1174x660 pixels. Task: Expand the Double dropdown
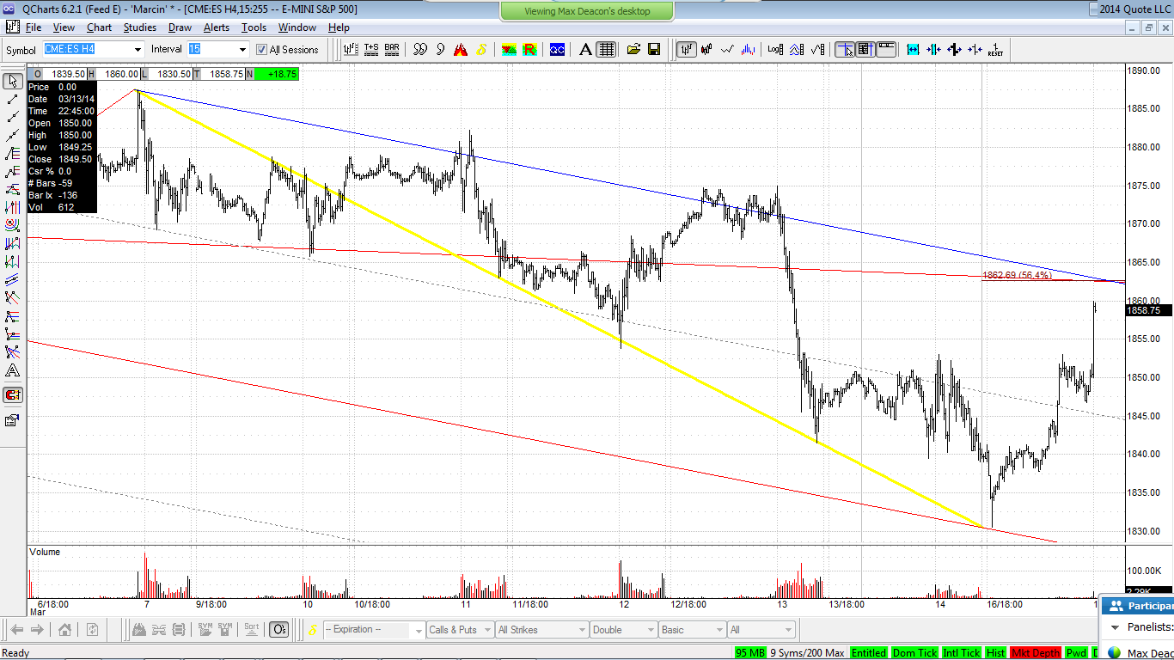pos(650,630)
